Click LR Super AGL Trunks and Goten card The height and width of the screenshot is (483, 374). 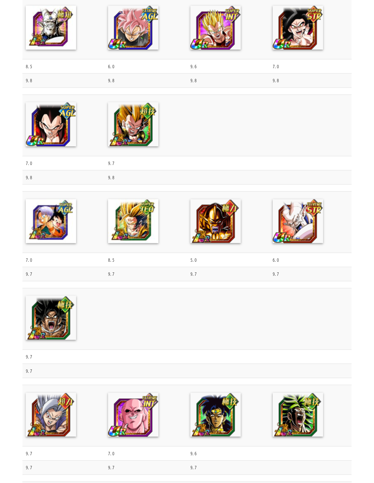coord(51,221)
